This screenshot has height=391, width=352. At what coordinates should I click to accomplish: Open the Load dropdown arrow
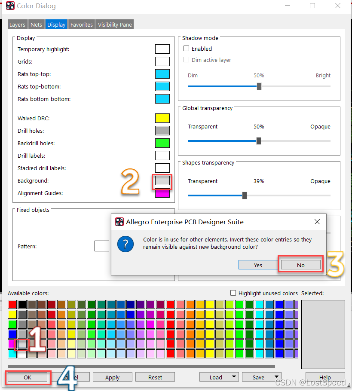click(x=234, y=377)
